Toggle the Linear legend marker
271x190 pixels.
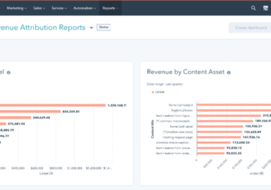click(x=153, y=92)
